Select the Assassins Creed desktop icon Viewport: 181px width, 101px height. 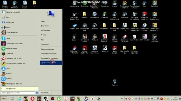pos(94,49)
